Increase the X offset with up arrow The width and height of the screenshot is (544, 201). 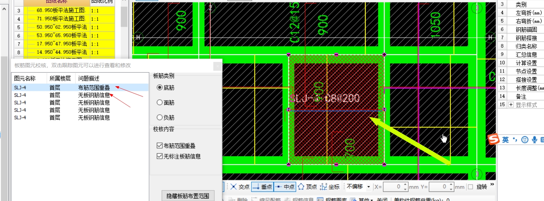point(405,185)
